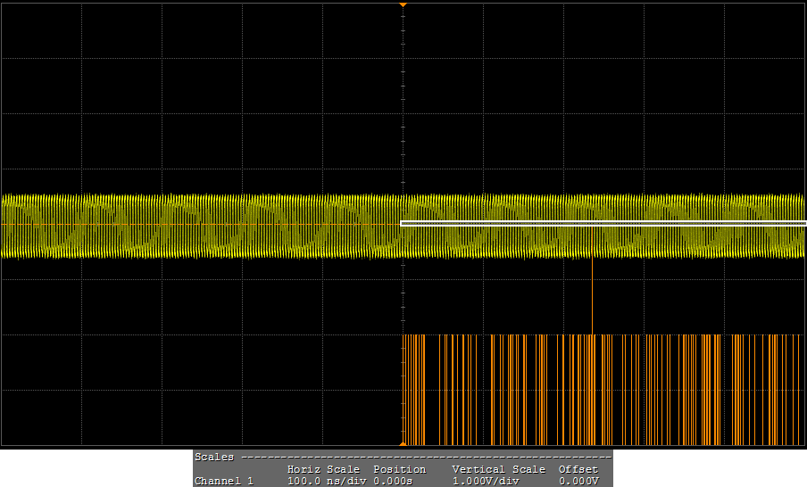Click the orange triangle marker at bottom center
This screenshot has height=487, width=807.
click(403, 443)
